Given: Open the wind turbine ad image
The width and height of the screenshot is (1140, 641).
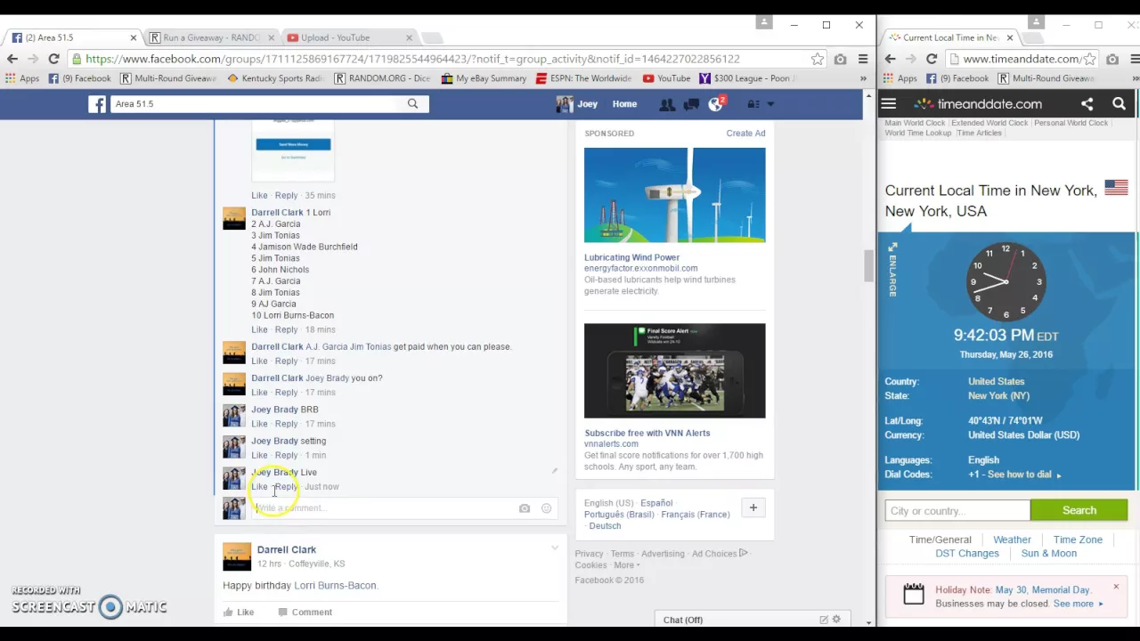Looking at the screenshot, I should 674,195.
